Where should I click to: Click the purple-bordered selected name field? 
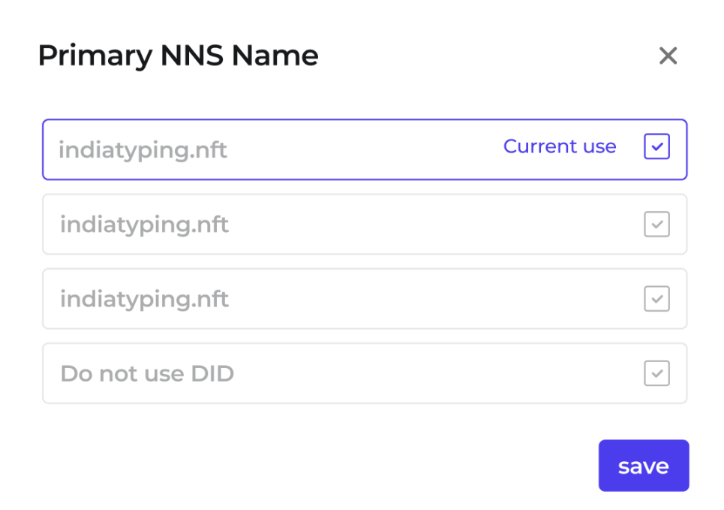point(360,149)
